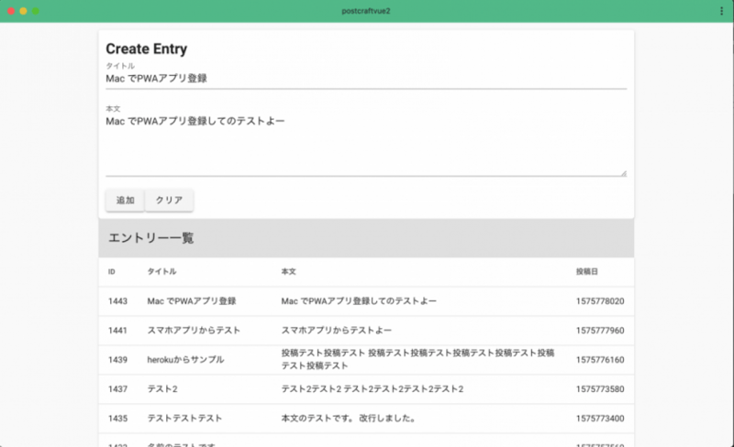Click the 1575778020 timestamp cell

tap(599, 301)
